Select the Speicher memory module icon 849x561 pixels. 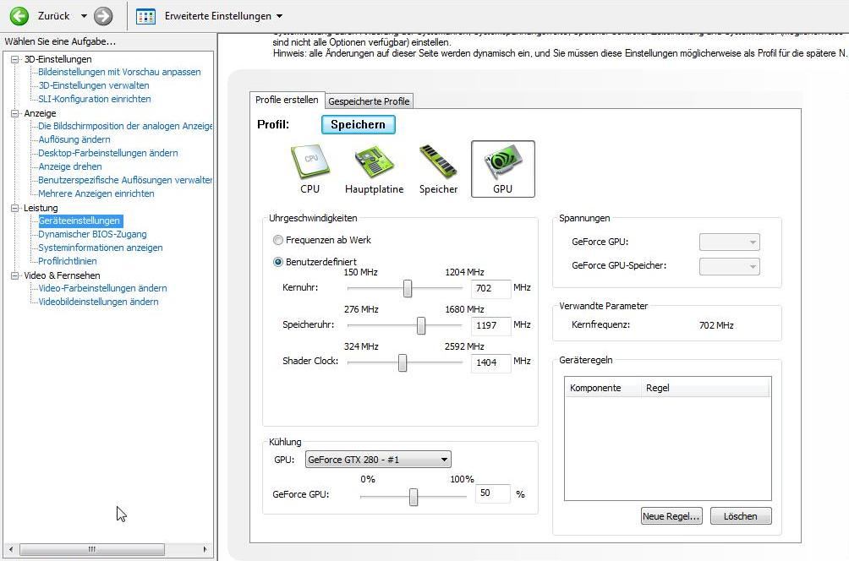[439, 169]
